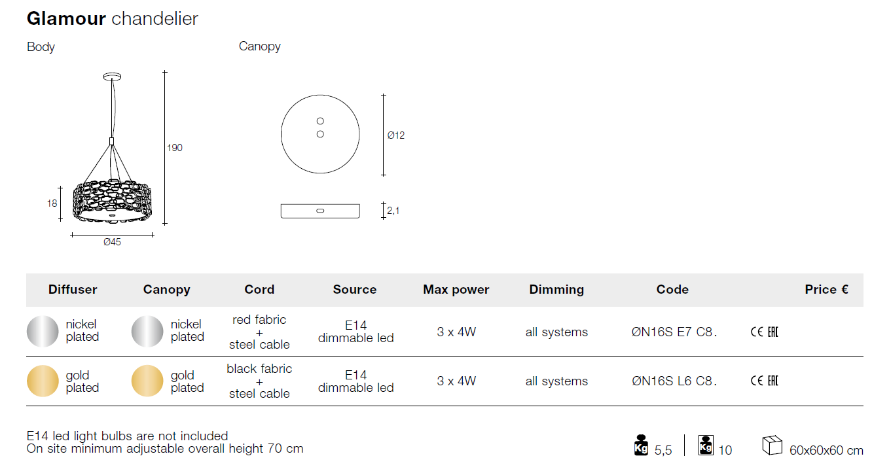Click the round canopy top-view drawing

click(x=320, y=134)
